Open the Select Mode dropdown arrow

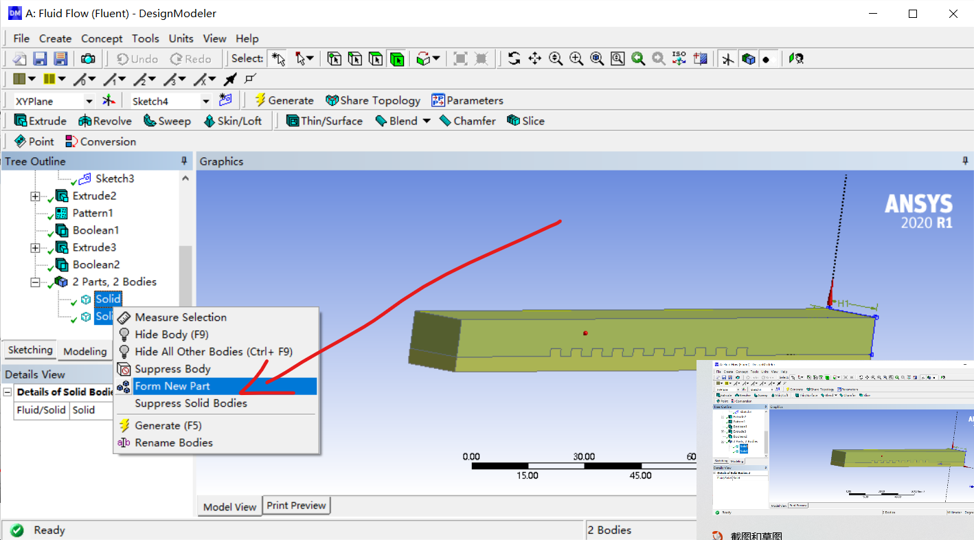click(x=309, y=59)
